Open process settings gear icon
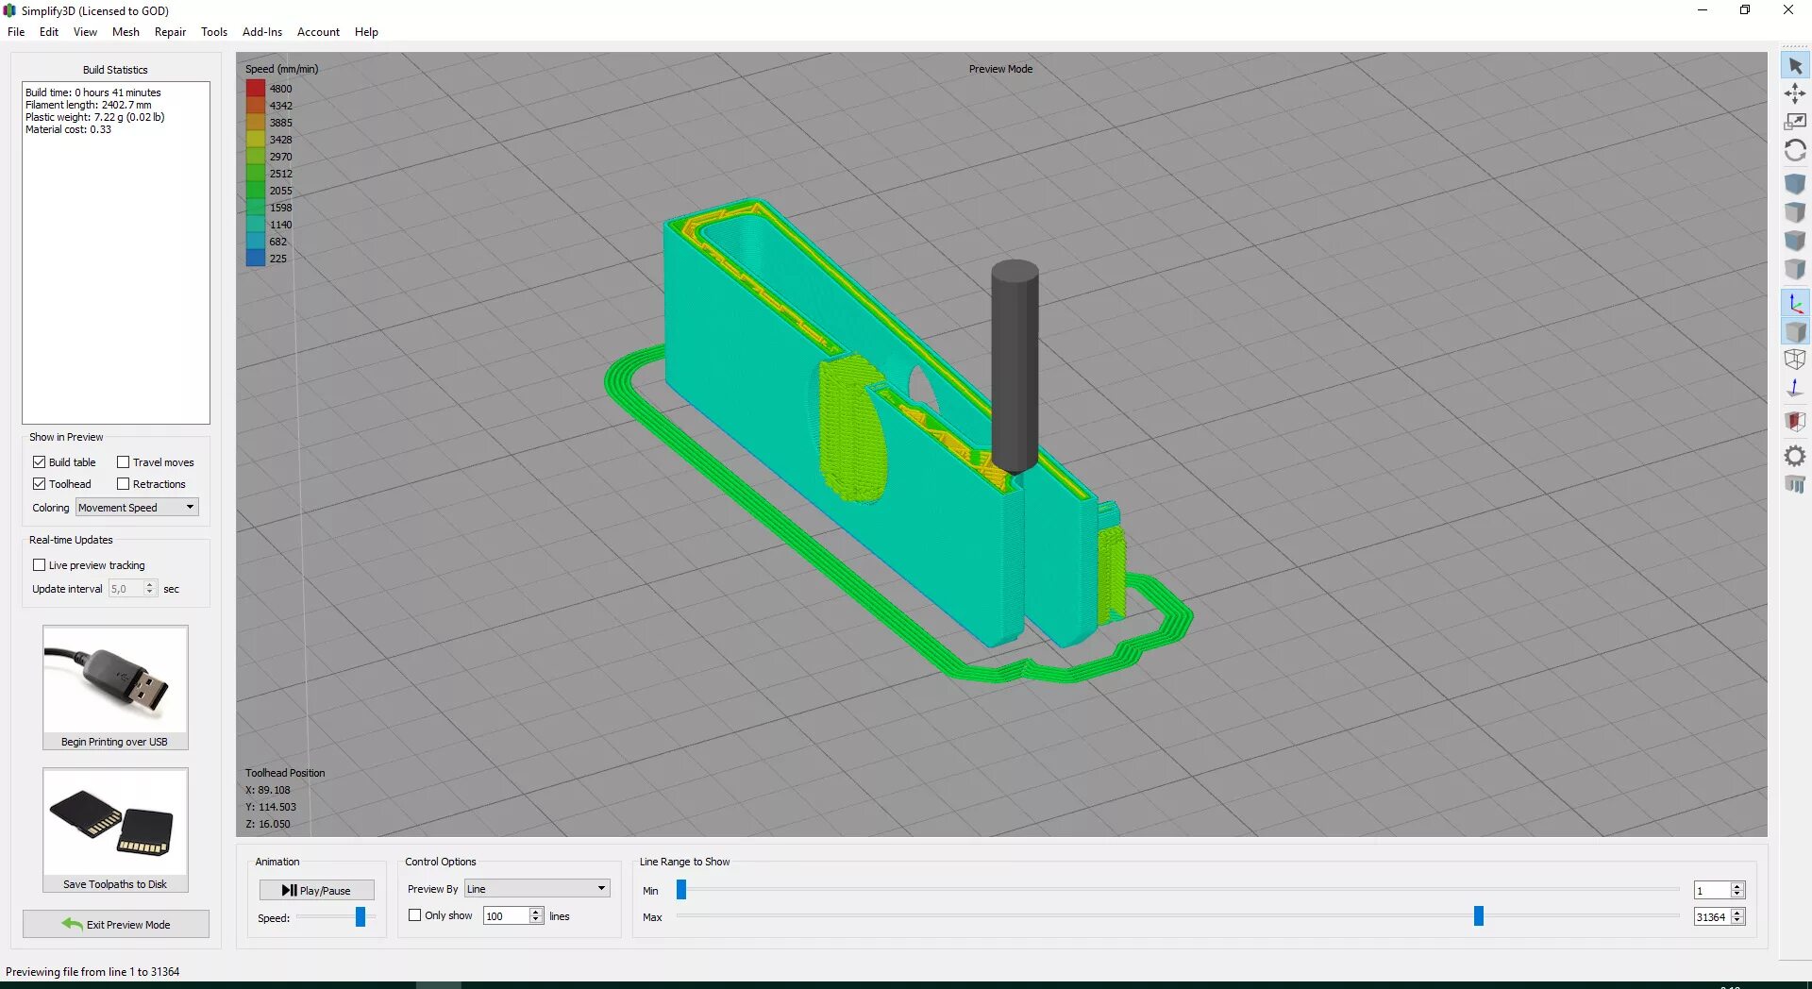Image resolution: width=1812 pixels, height=989 pixels. click(1795, 456)
